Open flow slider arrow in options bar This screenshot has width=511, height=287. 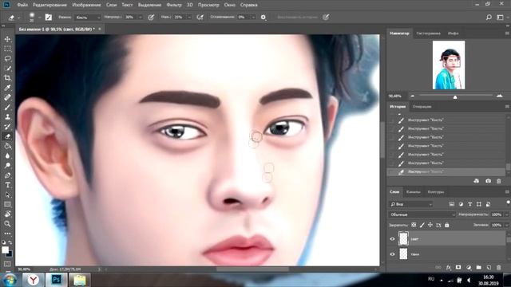[x=189, y=18]
